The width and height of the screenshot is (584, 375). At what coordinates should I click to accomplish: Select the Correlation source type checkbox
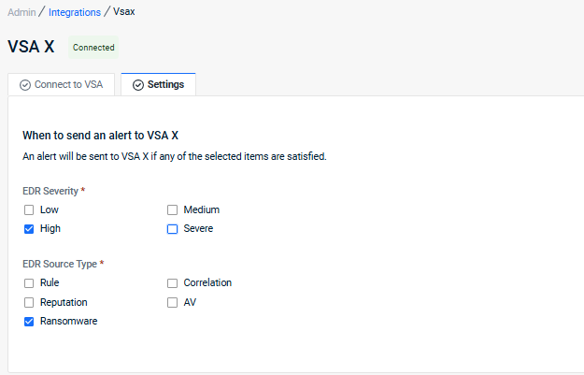(172, 282)
